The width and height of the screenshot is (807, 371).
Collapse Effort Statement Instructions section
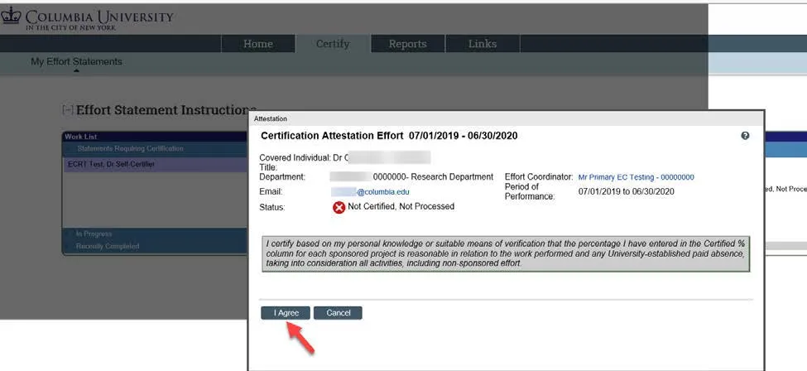[67, 110]
